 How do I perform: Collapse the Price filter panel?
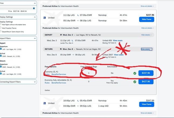[35, 3]
